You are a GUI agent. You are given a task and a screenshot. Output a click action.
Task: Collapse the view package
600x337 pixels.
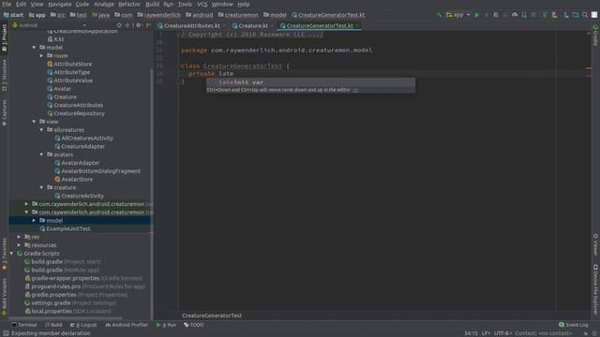pos(34,122)
